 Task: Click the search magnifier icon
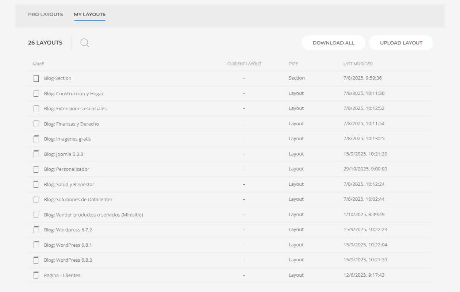tap(84, 43)
